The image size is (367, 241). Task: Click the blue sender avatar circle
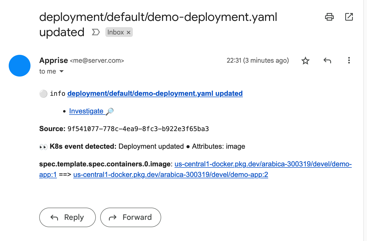[20, 66]
